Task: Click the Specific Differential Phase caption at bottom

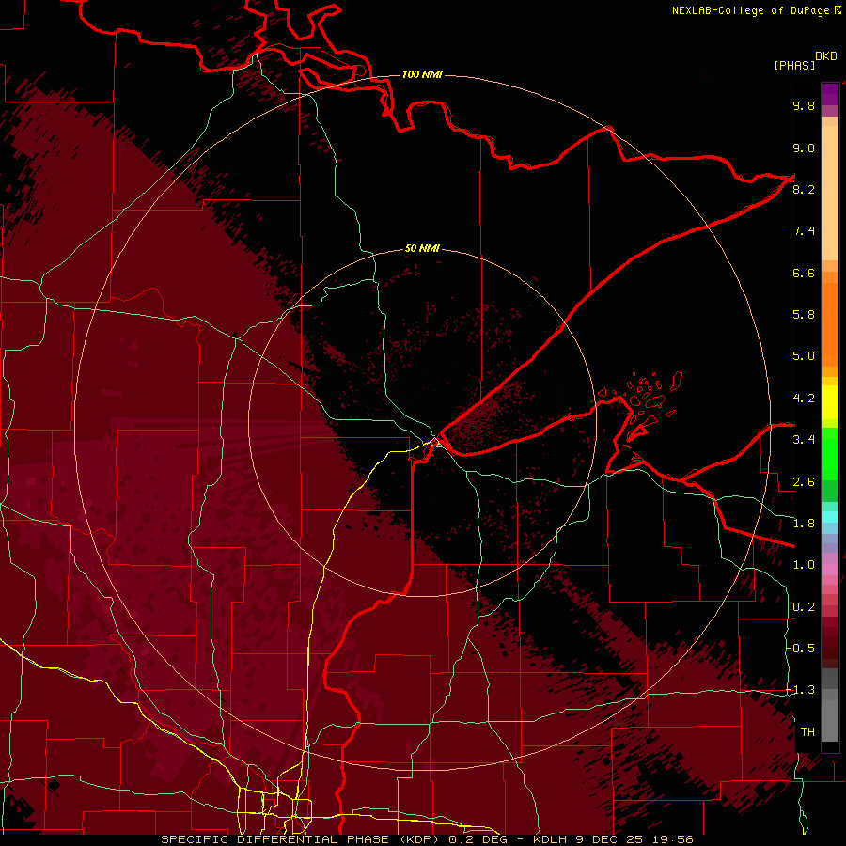Action: coord(427,839)
